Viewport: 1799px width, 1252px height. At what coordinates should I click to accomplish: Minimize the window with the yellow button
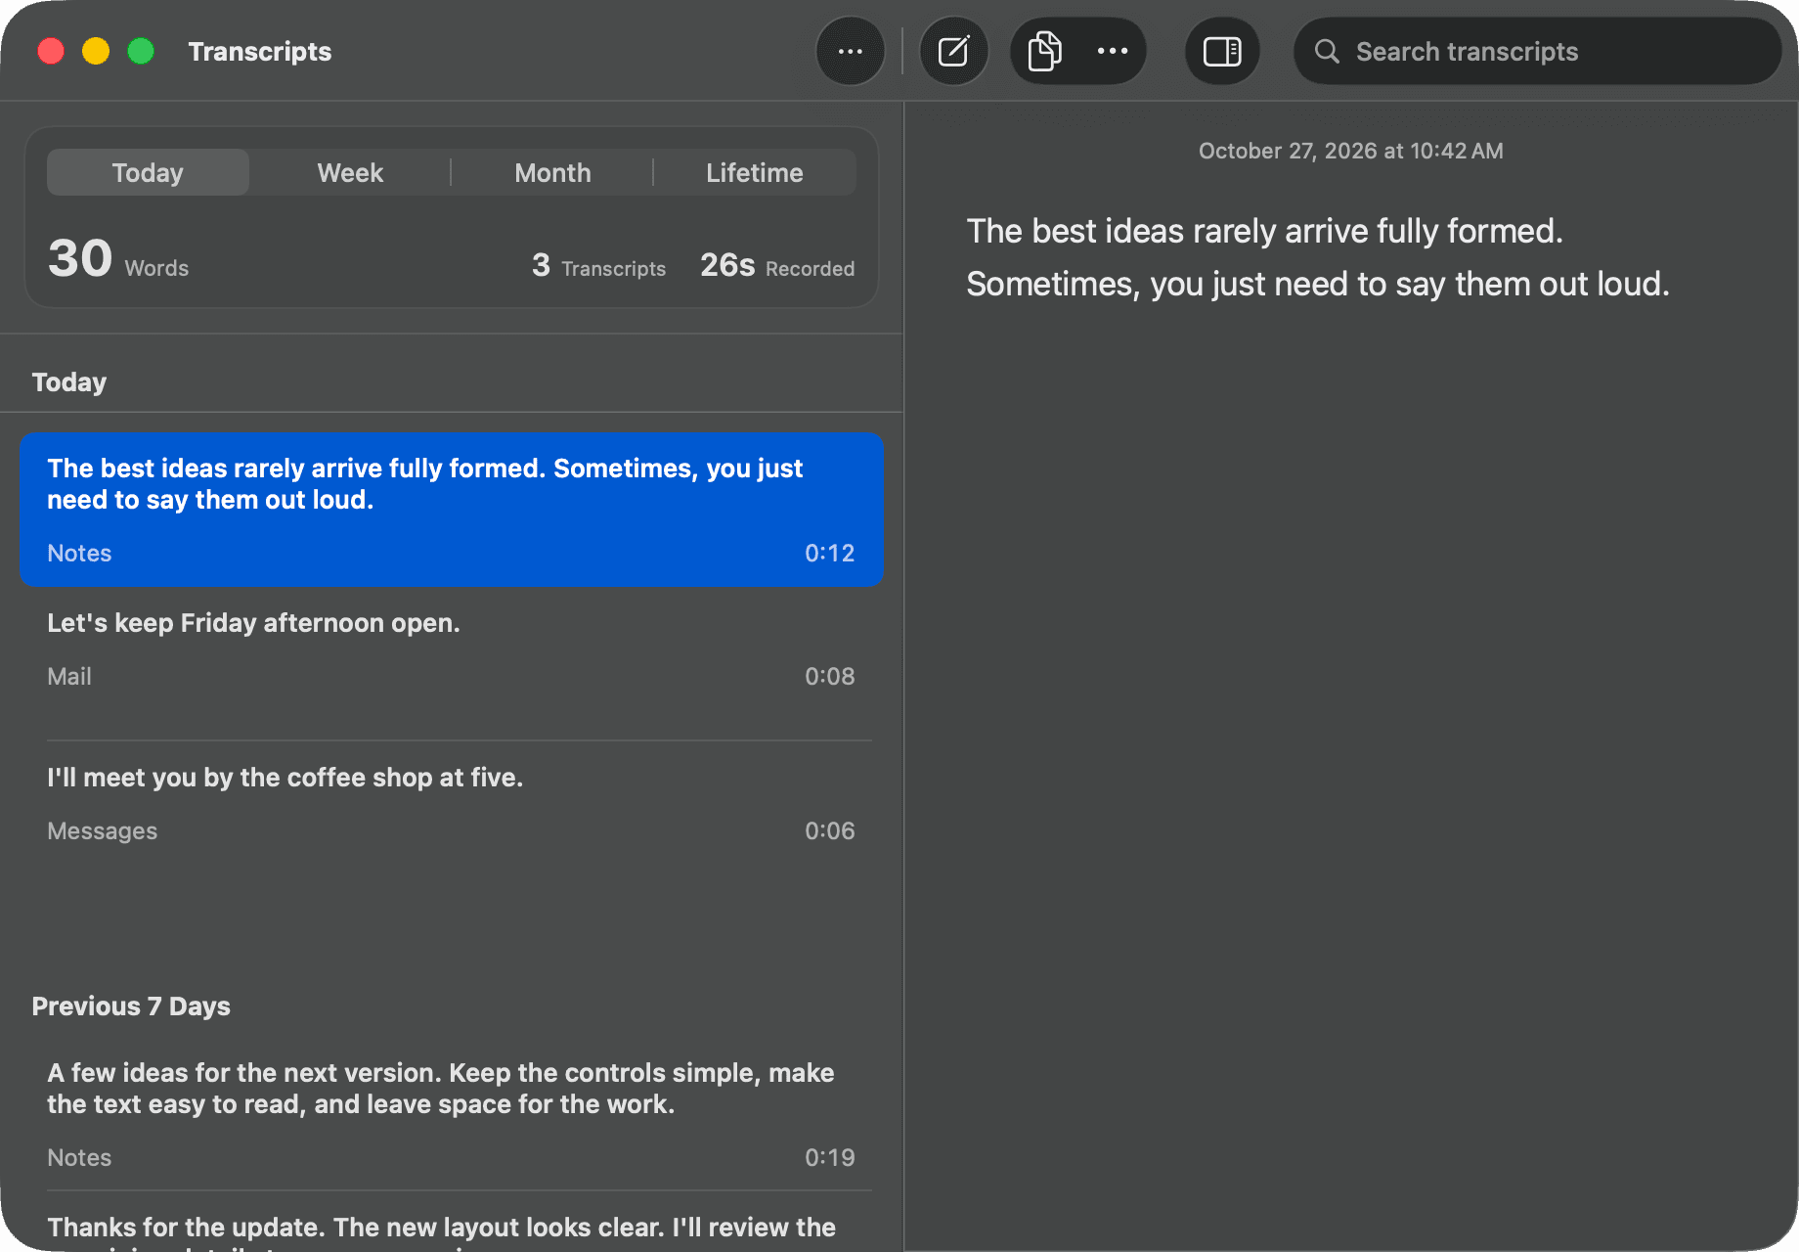tap(96, 51)
